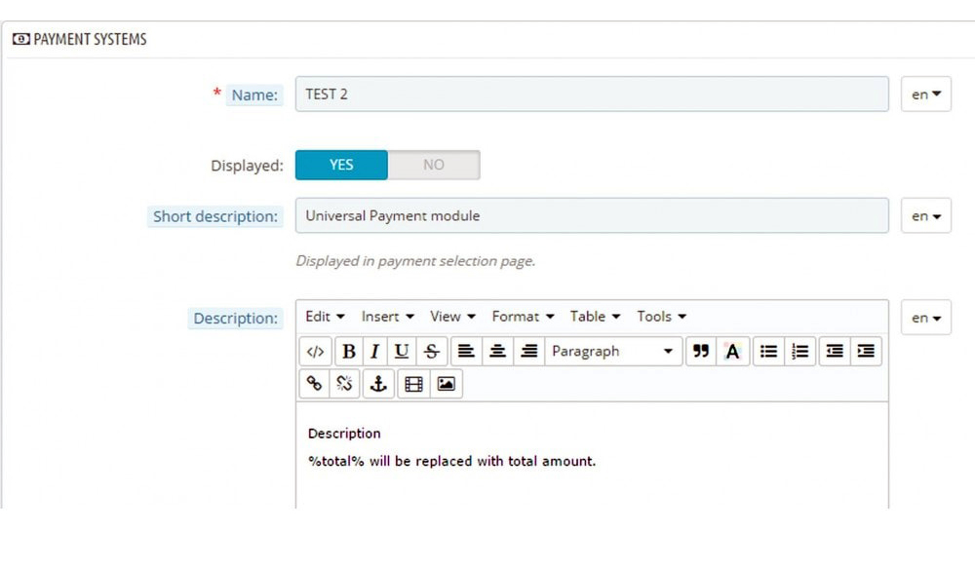Click the PAYMENT SYSTEMS panel heading

[90, 39]
